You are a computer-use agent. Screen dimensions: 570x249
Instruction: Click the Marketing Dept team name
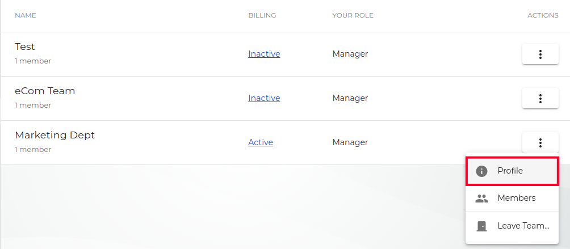tap(55, 136)
